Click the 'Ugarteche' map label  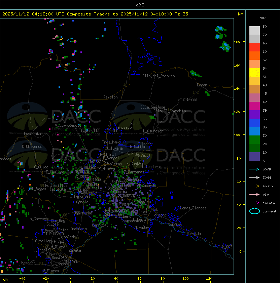coord(83,213)
